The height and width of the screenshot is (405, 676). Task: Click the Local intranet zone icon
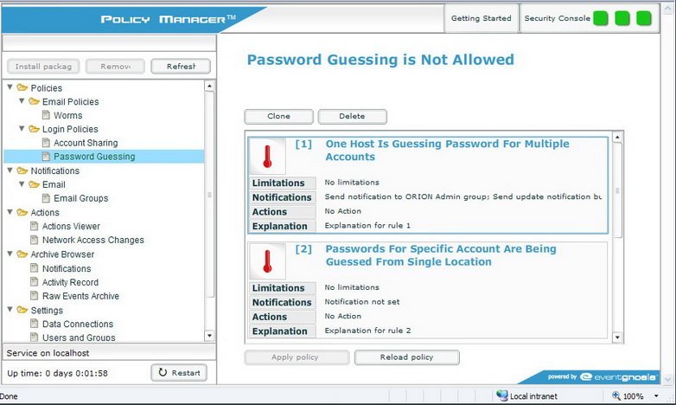point(502,395)
